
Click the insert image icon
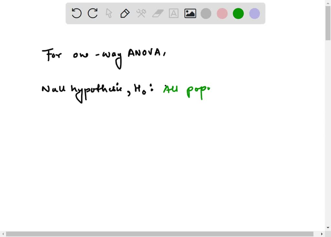[x=190, y=13]
